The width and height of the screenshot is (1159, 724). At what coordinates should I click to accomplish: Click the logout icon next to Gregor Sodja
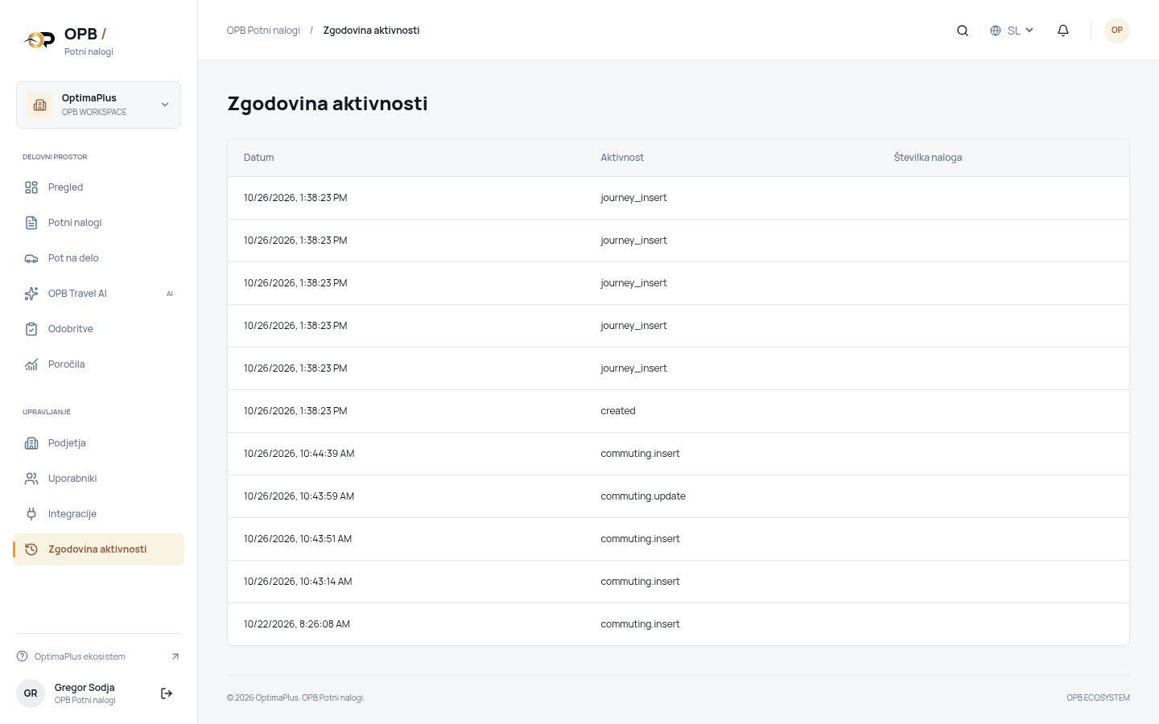167,693
